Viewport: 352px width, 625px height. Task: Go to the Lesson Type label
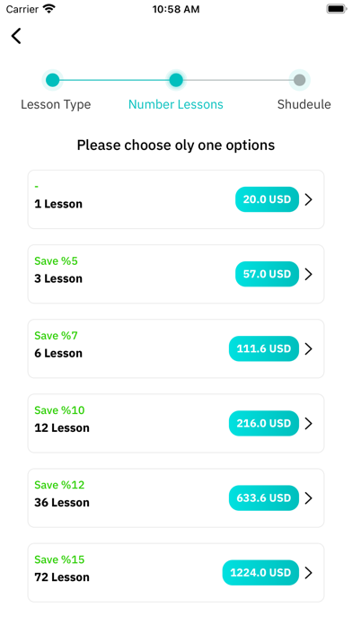56,104
